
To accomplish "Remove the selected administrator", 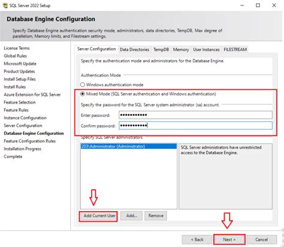I will pos(156,216).
